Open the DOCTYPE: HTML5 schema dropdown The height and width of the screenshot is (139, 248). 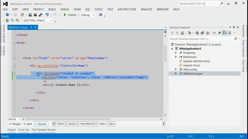click(51, 20)
